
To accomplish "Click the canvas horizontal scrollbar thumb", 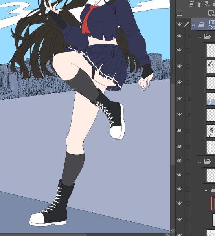I will pyautogui.click(x=43, y=235).
